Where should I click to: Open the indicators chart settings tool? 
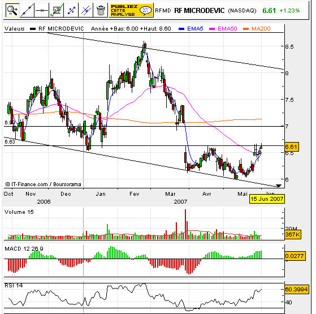click(56, 10)
